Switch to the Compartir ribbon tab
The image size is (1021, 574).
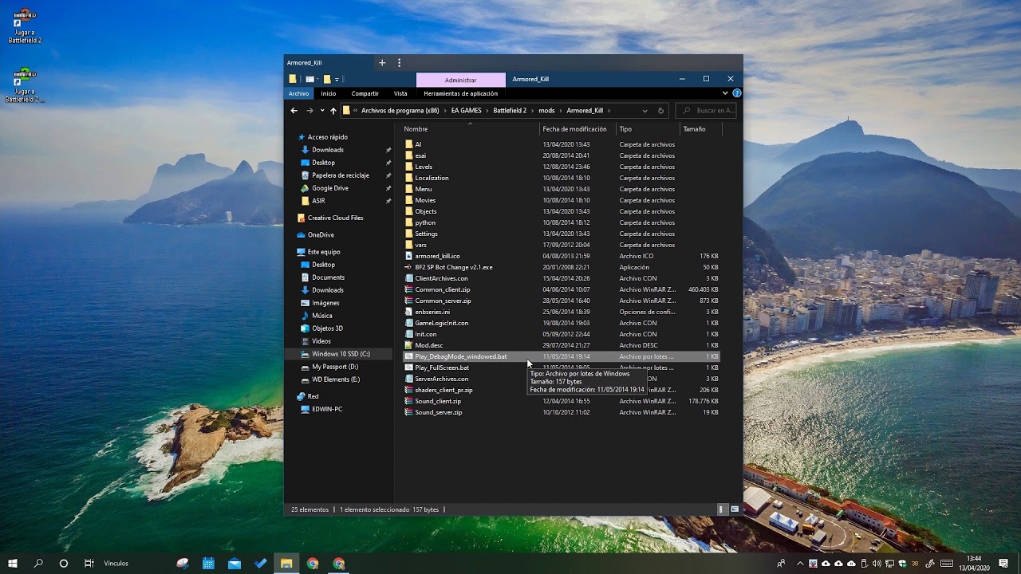click(365, 93)
